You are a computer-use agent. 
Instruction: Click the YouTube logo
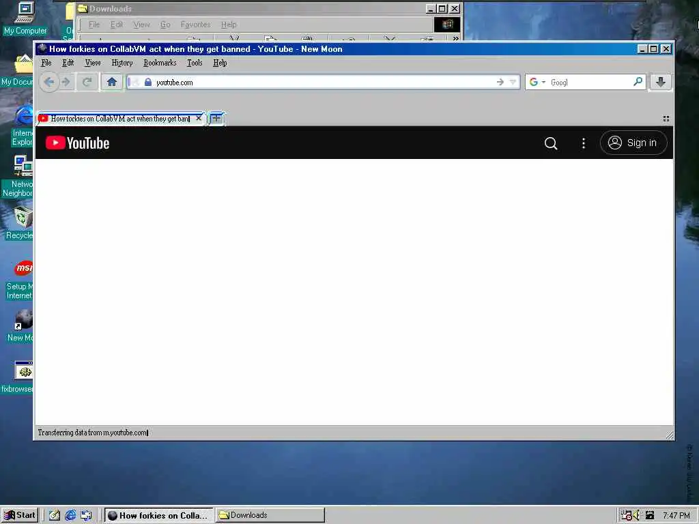78,143
